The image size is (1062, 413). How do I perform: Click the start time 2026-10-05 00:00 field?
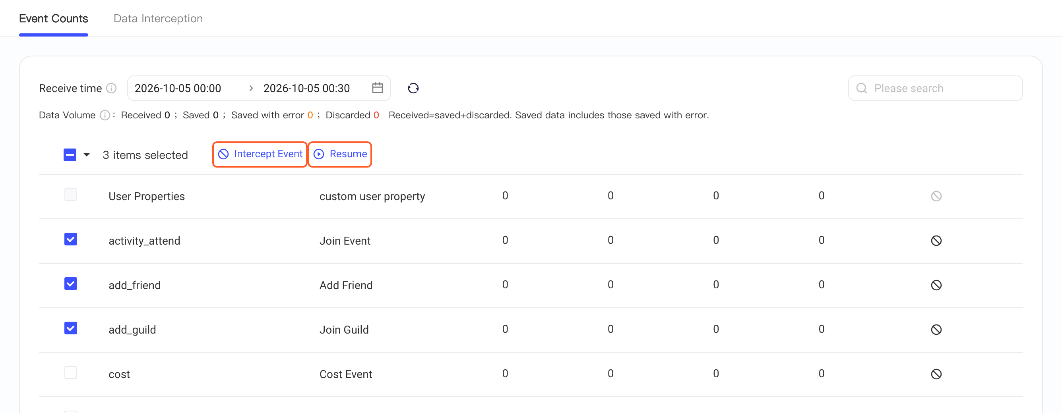point(178,88)
